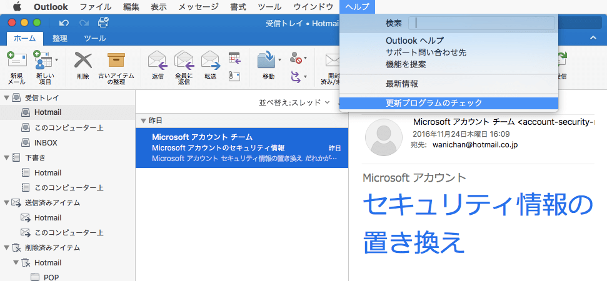Image resolution: width=607 pixels, height=281 pixels.
Task: Click the Print icon in title bar
Action: point(103,22)
